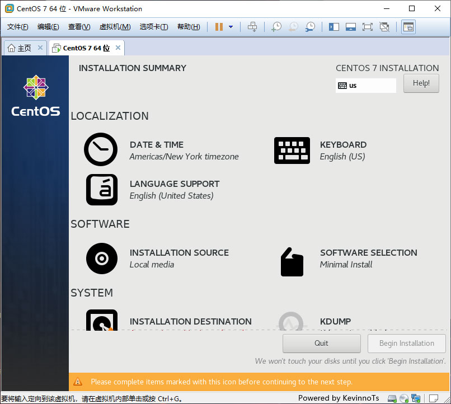This screenshot has width=451, height=404.
Task: Click the hard disk status bar icon
Action: [x=392, y=398]
